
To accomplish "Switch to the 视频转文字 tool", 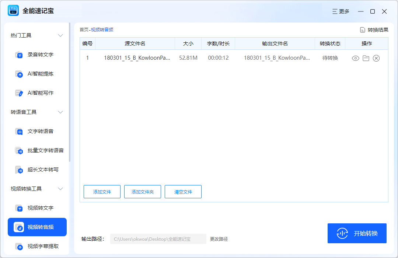I will (x=40, y=208).
